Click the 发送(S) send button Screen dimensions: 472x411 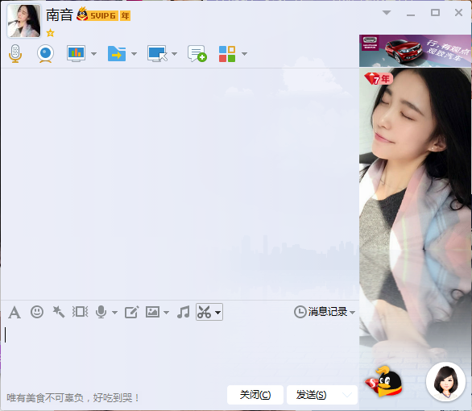pyautogui.click(x=311, y=395)
